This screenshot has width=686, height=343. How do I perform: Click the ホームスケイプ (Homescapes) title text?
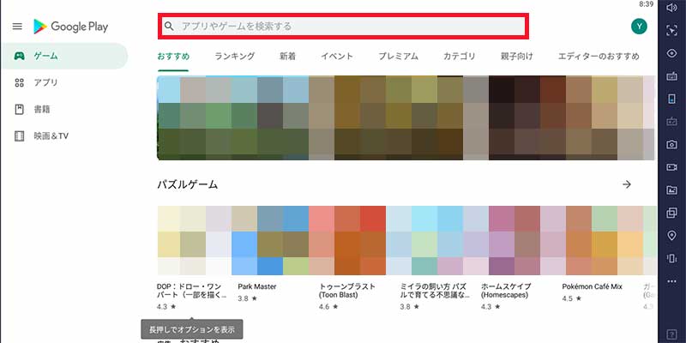pyautogui.click(x=506, y=291)
